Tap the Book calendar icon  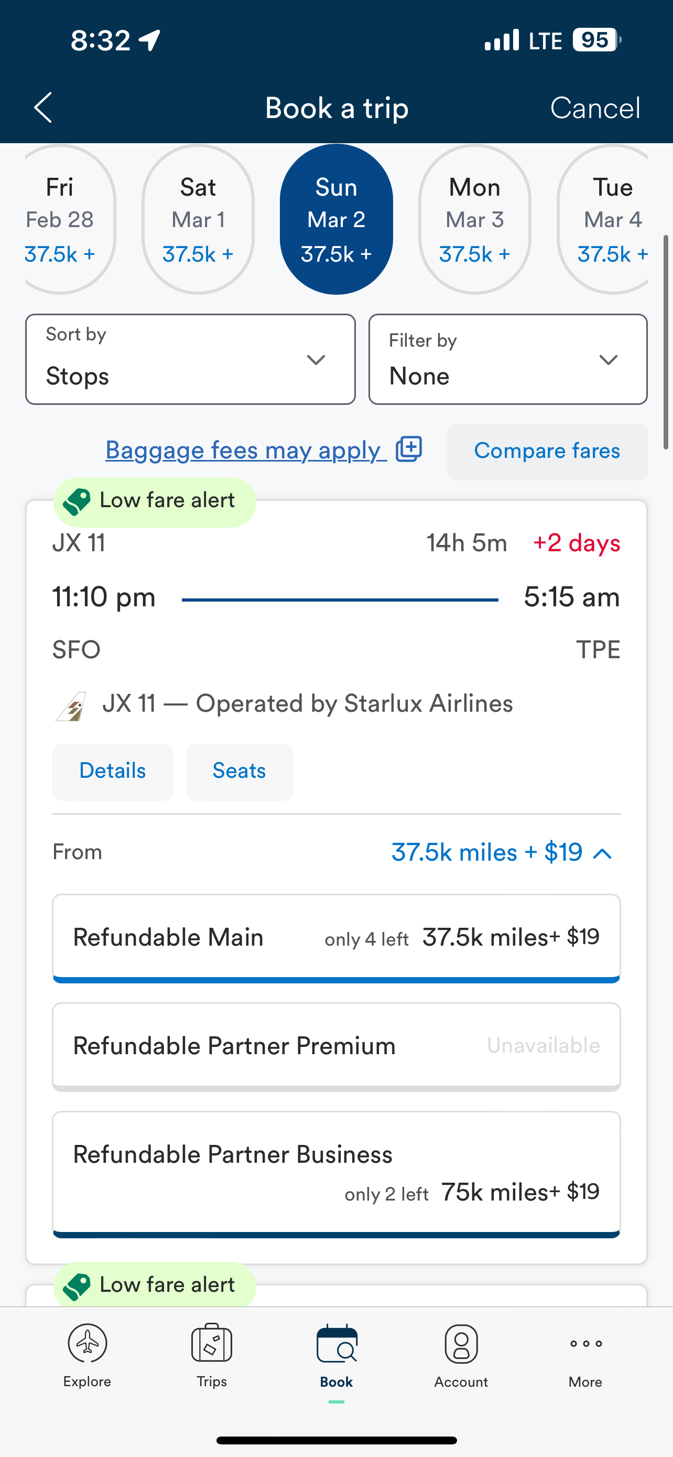(336, 1344)
